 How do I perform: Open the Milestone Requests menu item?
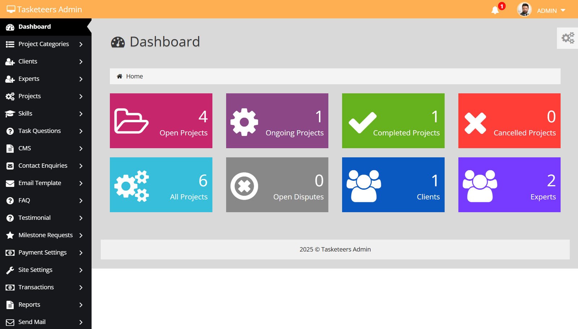(x=46, y=235)
